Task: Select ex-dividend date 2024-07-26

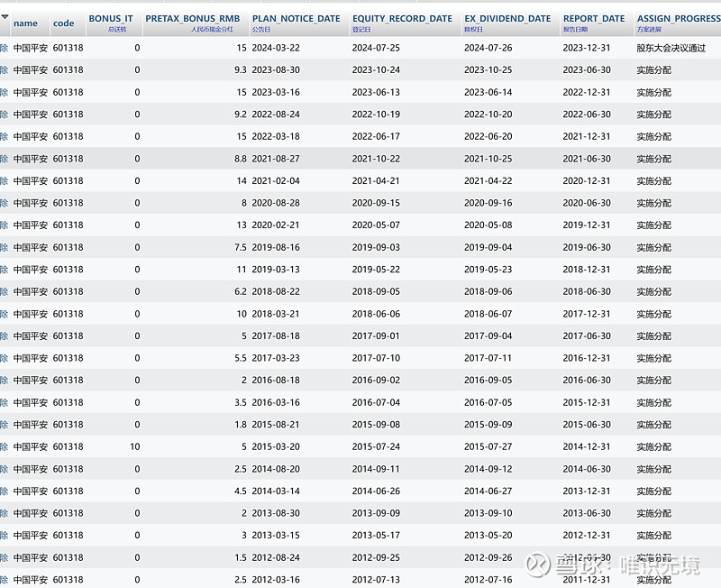Action: point(488,48)
